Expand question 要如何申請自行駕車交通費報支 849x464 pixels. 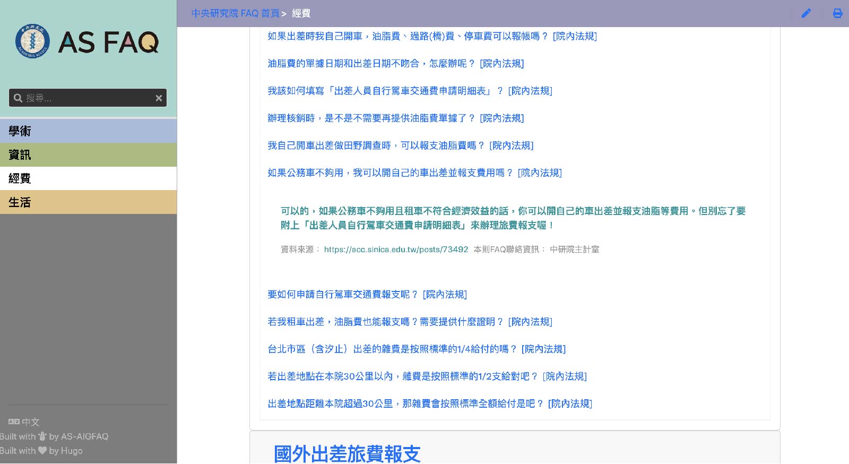click(x=367, y=295)
